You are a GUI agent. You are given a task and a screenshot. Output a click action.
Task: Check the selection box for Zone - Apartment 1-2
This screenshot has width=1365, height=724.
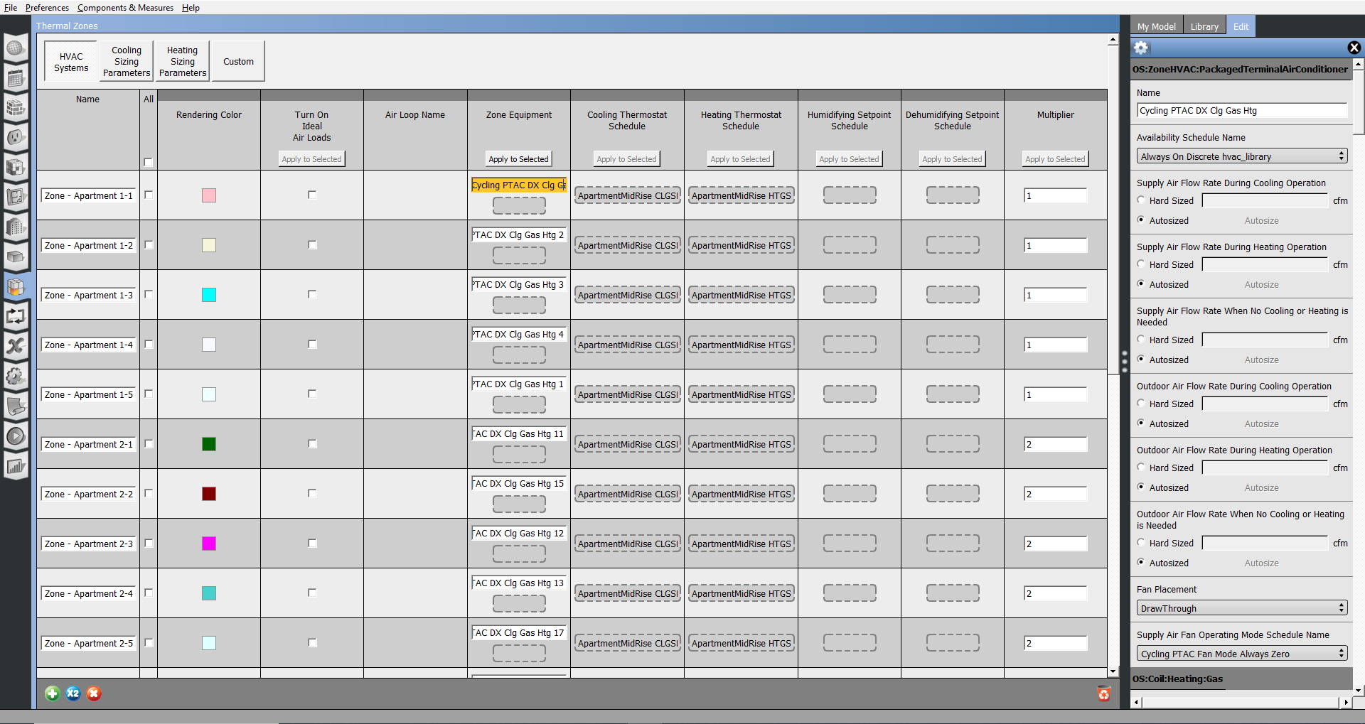[x=149, y=245]
